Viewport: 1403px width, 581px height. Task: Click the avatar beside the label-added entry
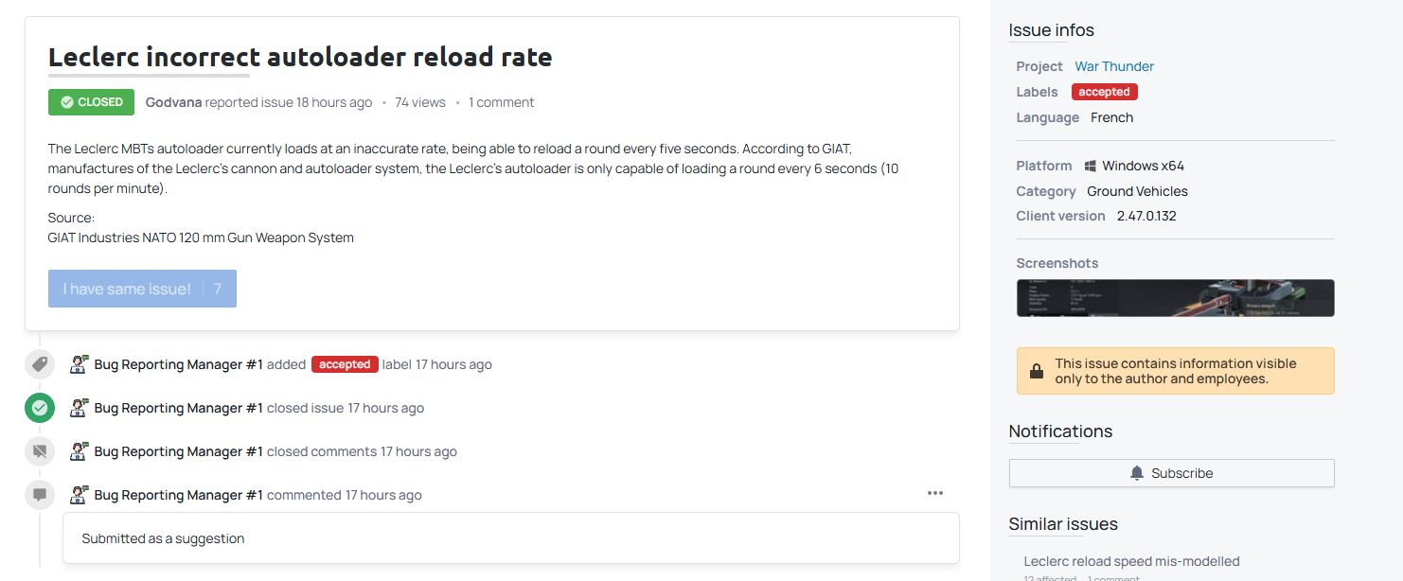point(80,364)
